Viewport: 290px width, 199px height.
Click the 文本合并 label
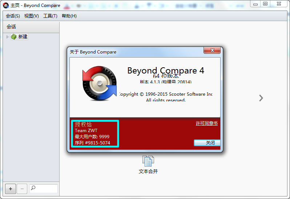coord(148,171)
